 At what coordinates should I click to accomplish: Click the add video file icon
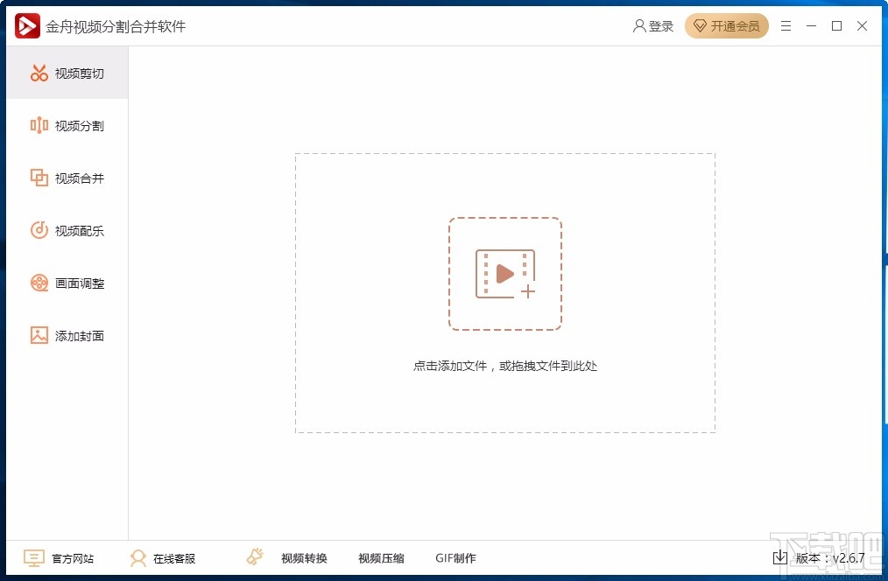505,274
